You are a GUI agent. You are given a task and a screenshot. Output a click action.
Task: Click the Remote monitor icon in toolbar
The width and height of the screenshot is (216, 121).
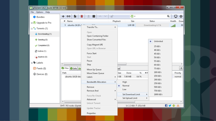point(175,17)
